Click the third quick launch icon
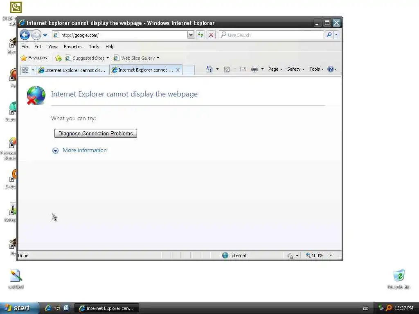Image resolution: width=419 pixels, height=314 pixels. [x=66, y=308]
